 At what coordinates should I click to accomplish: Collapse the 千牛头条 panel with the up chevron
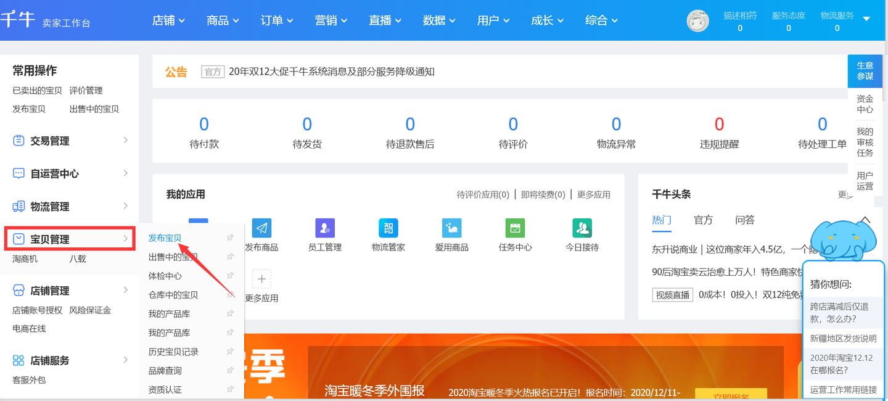[865, 220]
